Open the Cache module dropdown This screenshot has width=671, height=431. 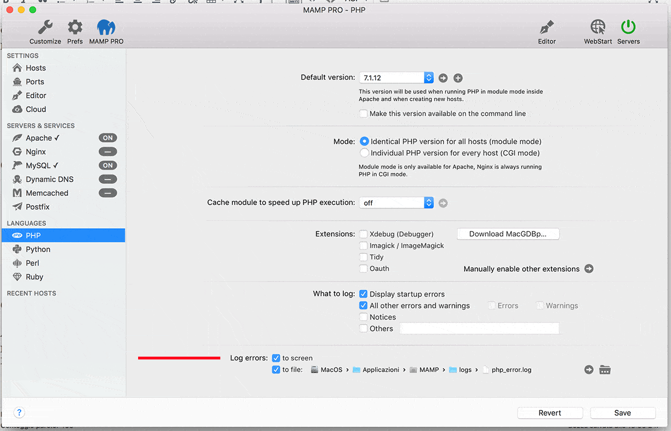pyautogui.click(x=396, y=202)
